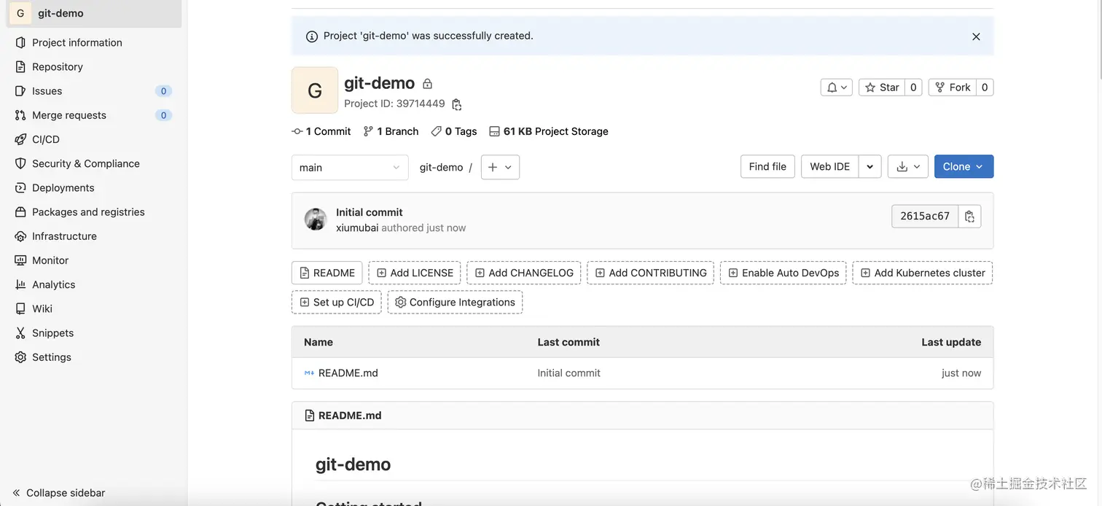The width and height of the screenshot is (1102, 506).
Task: Open the plus dropdown to add files
Action: tap(500, 167)
